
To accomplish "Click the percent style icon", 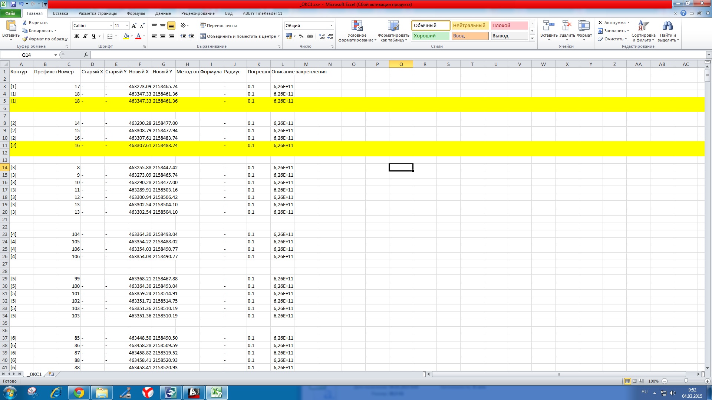I will (x=301, y=36).
